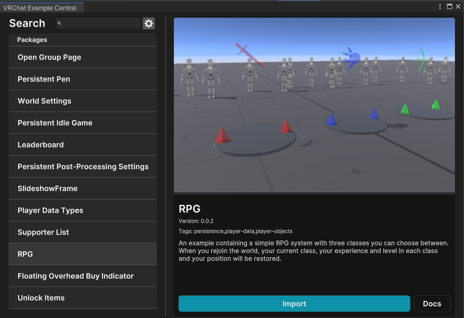
Task: Click the RPG title heading
Action: 189,209
